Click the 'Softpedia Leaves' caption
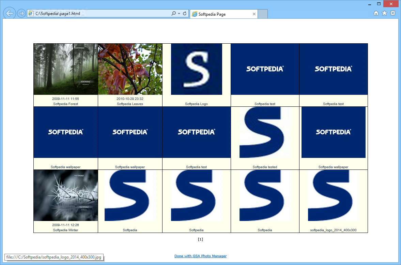Image resolution: width=401 pixels, height=265 pixels. [x=130, y=104]
